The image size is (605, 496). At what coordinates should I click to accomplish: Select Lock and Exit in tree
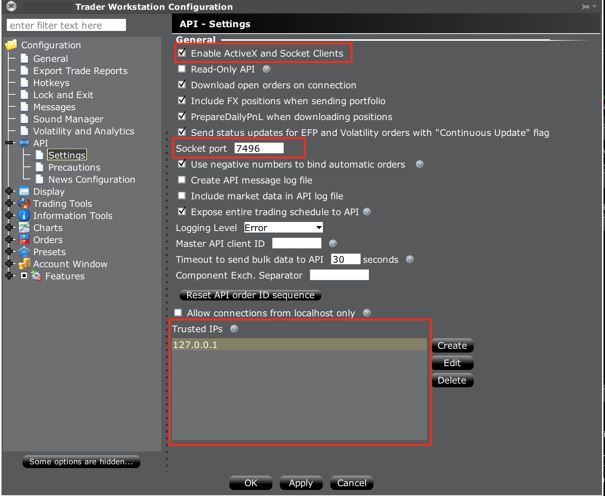(x=63, y=95)
